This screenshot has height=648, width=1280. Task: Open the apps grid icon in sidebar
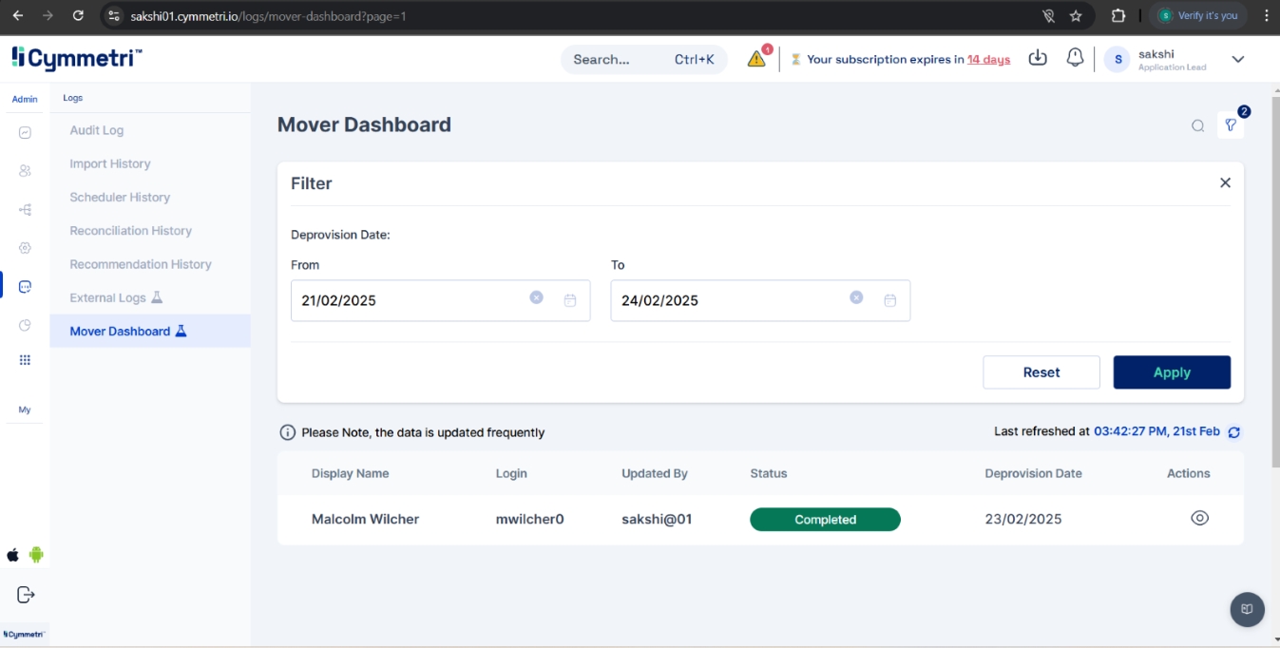click(25, 360)
